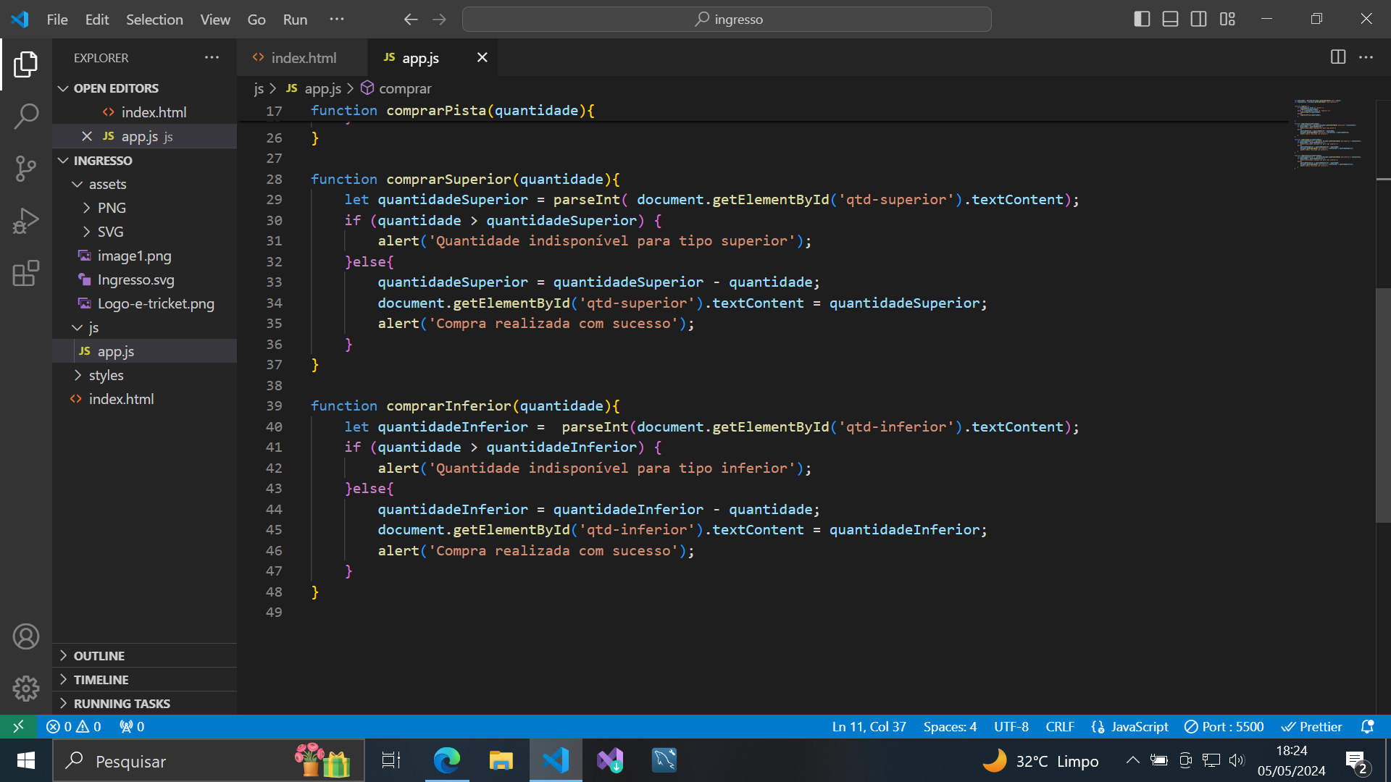Viewport: 1391px width, 782px height.
Task: Click Ln 11, Col 37 to go to line
Action: (869, 726)
